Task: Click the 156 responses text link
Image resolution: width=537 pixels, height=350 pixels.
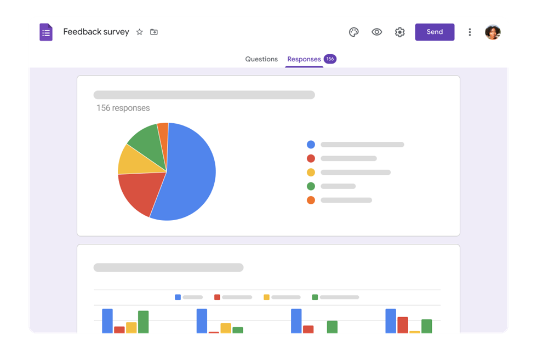Action: pos(124,108)
